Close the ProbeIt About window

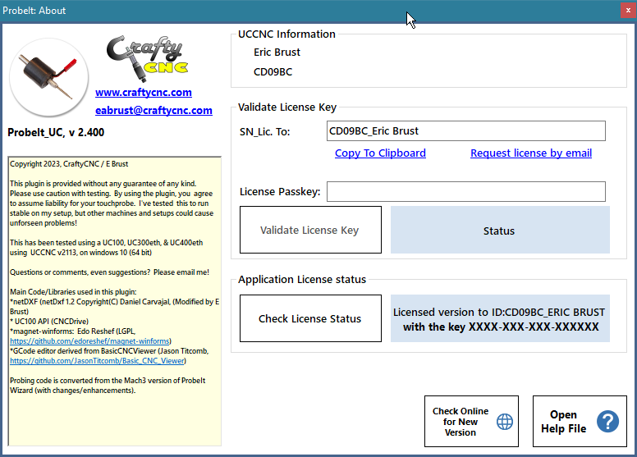tap(628, 10)
